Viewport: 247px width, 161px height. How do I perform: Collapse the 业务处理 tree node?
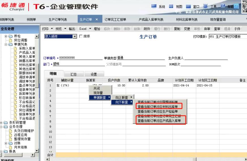point(1,127)
